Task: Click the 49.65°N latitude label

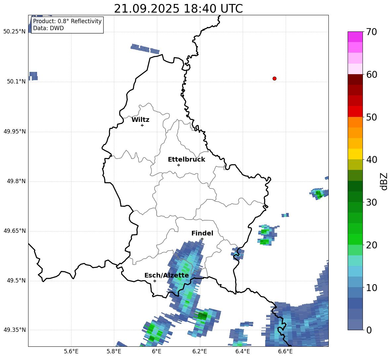Action: click(15, 231)
